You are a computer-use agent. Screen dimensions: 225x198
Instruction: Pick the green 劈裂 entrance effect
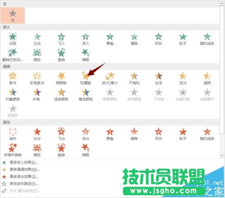(110, 39)
